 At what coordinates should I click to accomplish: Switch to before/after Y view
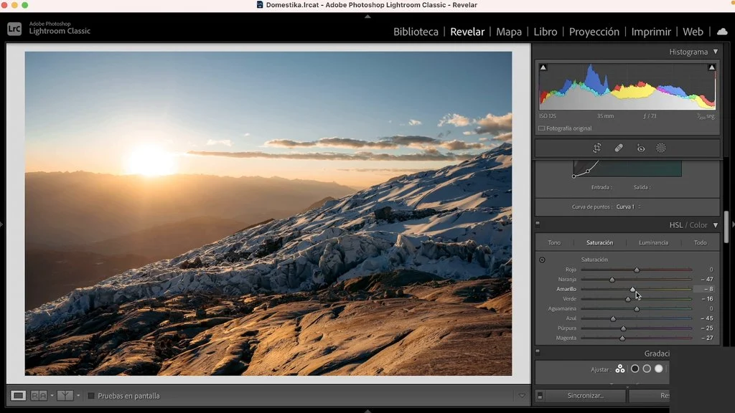[x=65, y=396]
